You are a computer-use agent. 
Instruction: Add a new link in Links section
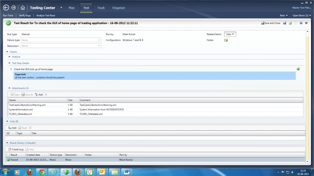[x=12, y=128]
